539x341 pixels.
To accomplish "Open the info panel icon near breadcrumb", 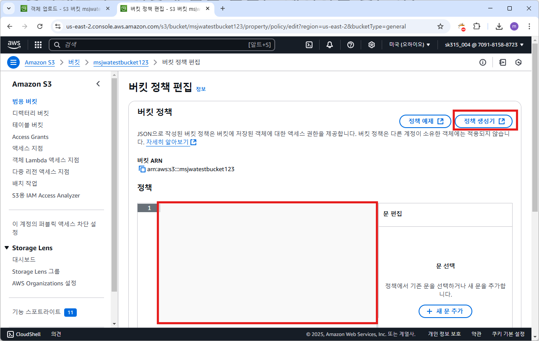I will [x=483, y=62].
